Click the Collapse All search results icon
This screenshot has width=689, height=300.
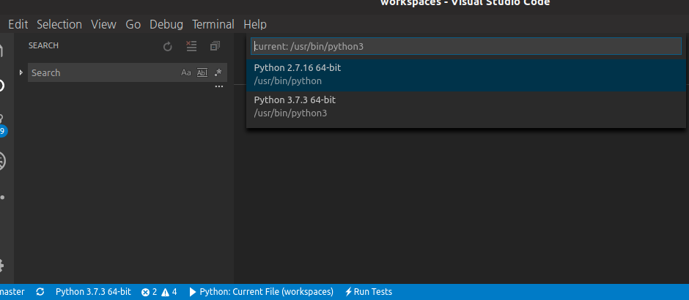pos(215,46)
